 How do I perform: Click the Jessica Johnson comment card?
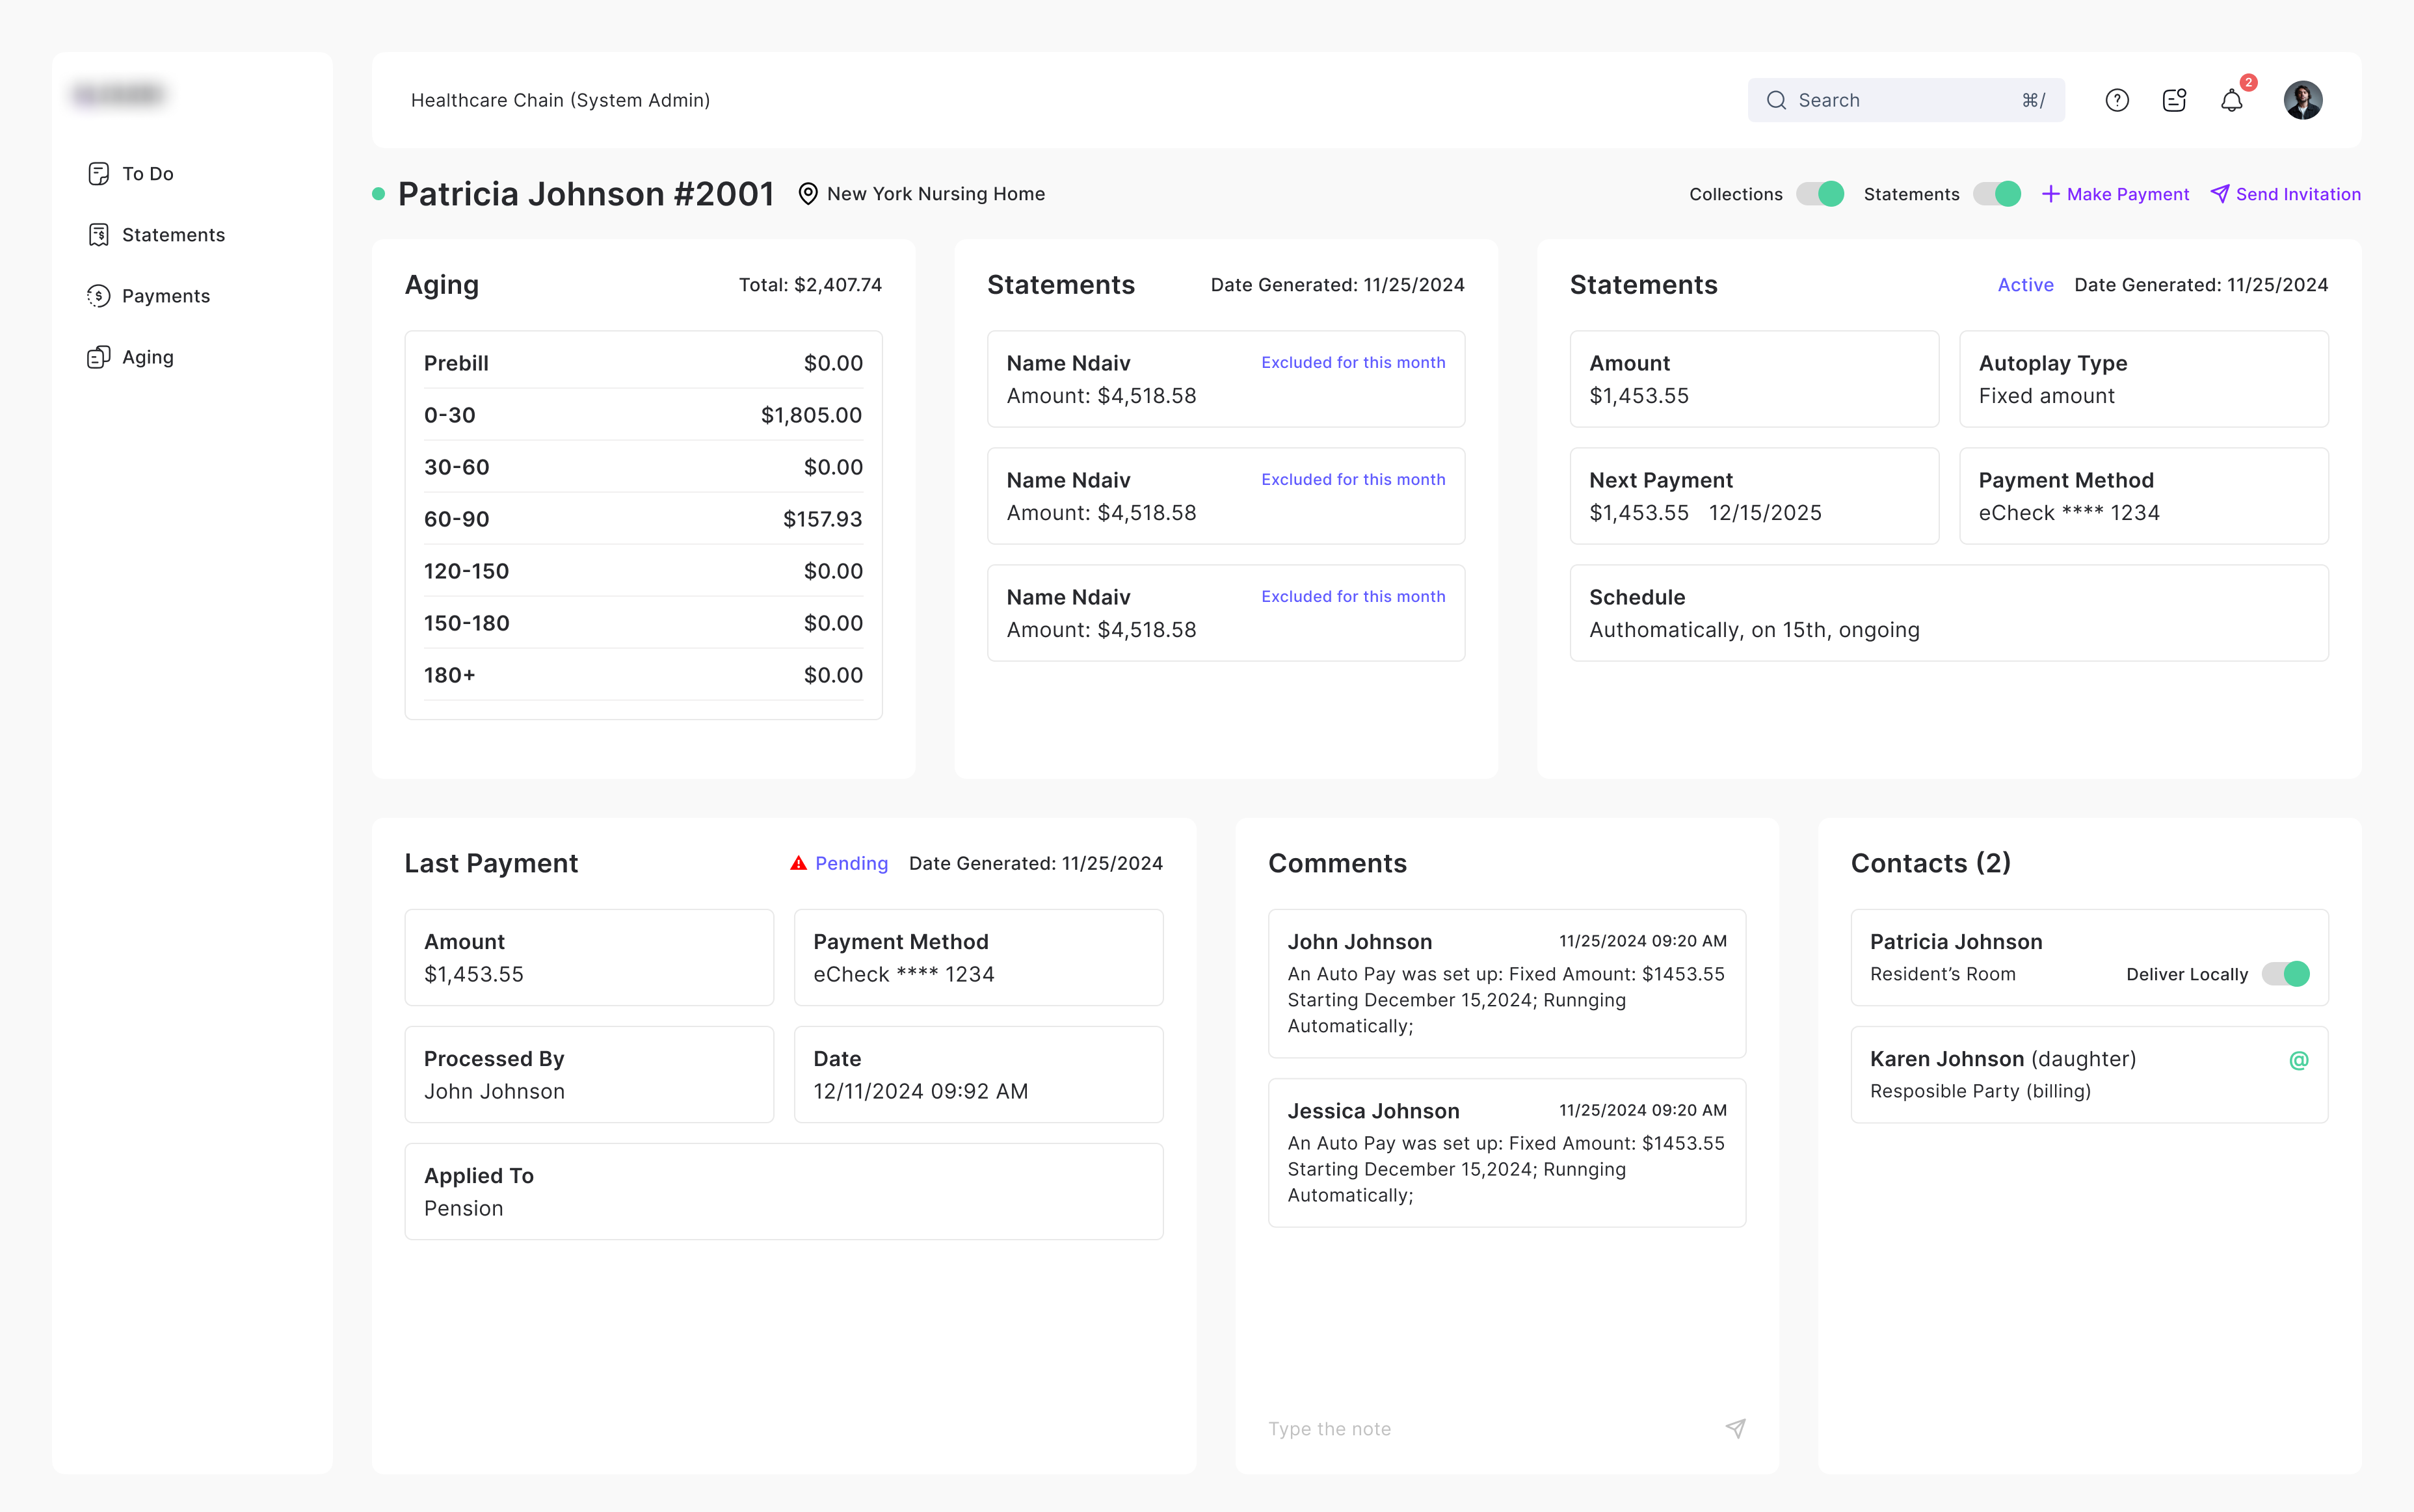[x=1507, y=1152]
